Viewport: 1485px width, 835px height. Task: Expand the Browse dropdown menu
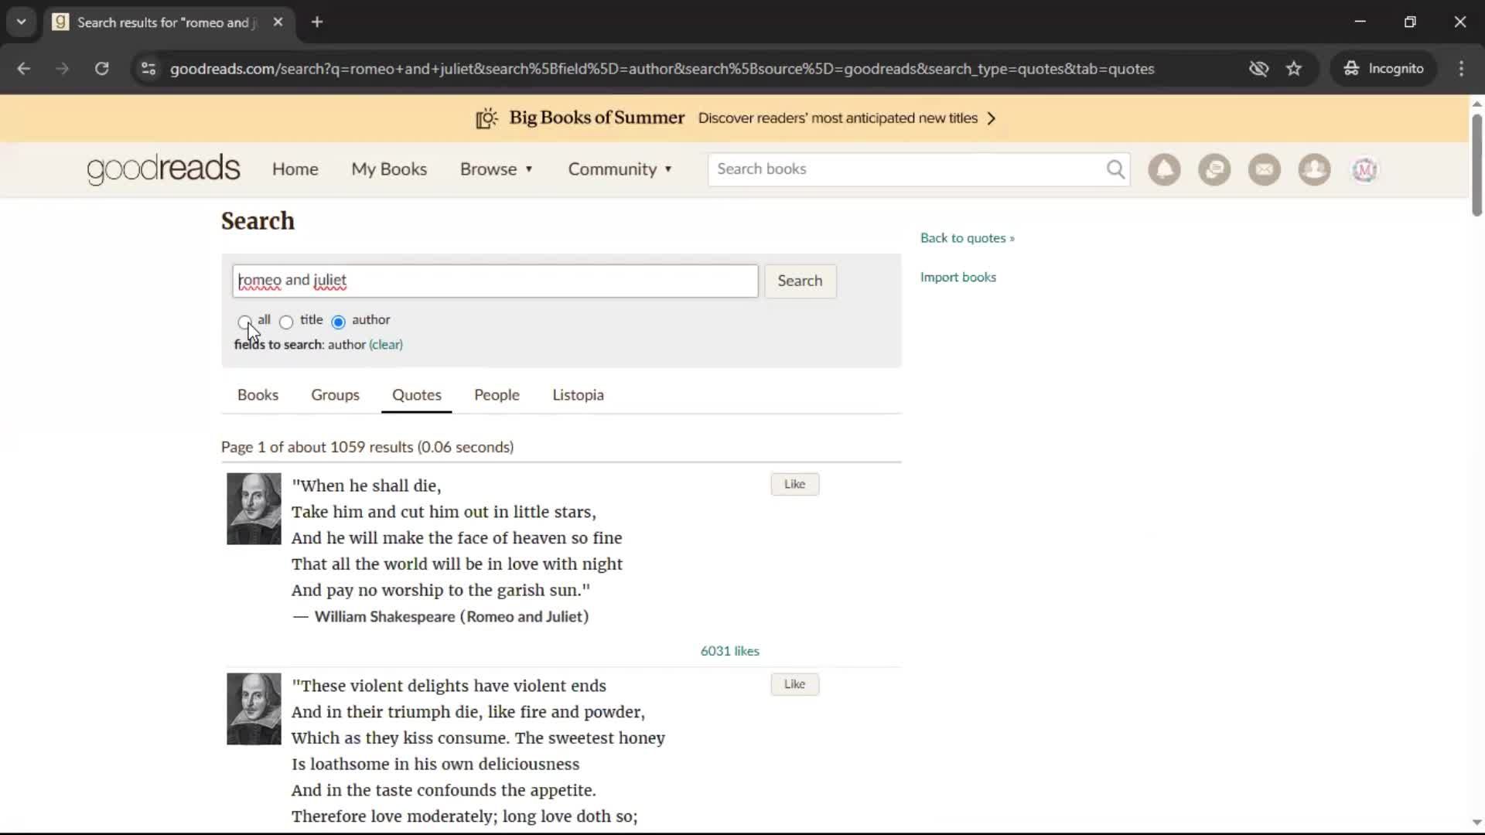(x=497, y=169)
